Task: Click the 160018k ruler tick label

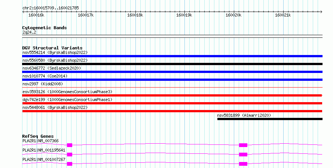Action: tap(135, 15)
